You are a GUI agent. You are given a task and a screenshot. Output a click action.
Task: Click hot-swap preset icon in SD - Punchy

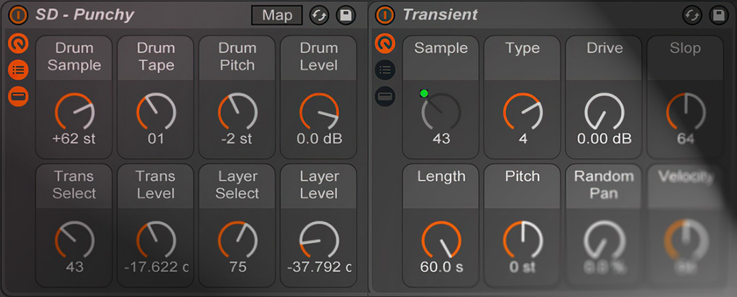319,15
